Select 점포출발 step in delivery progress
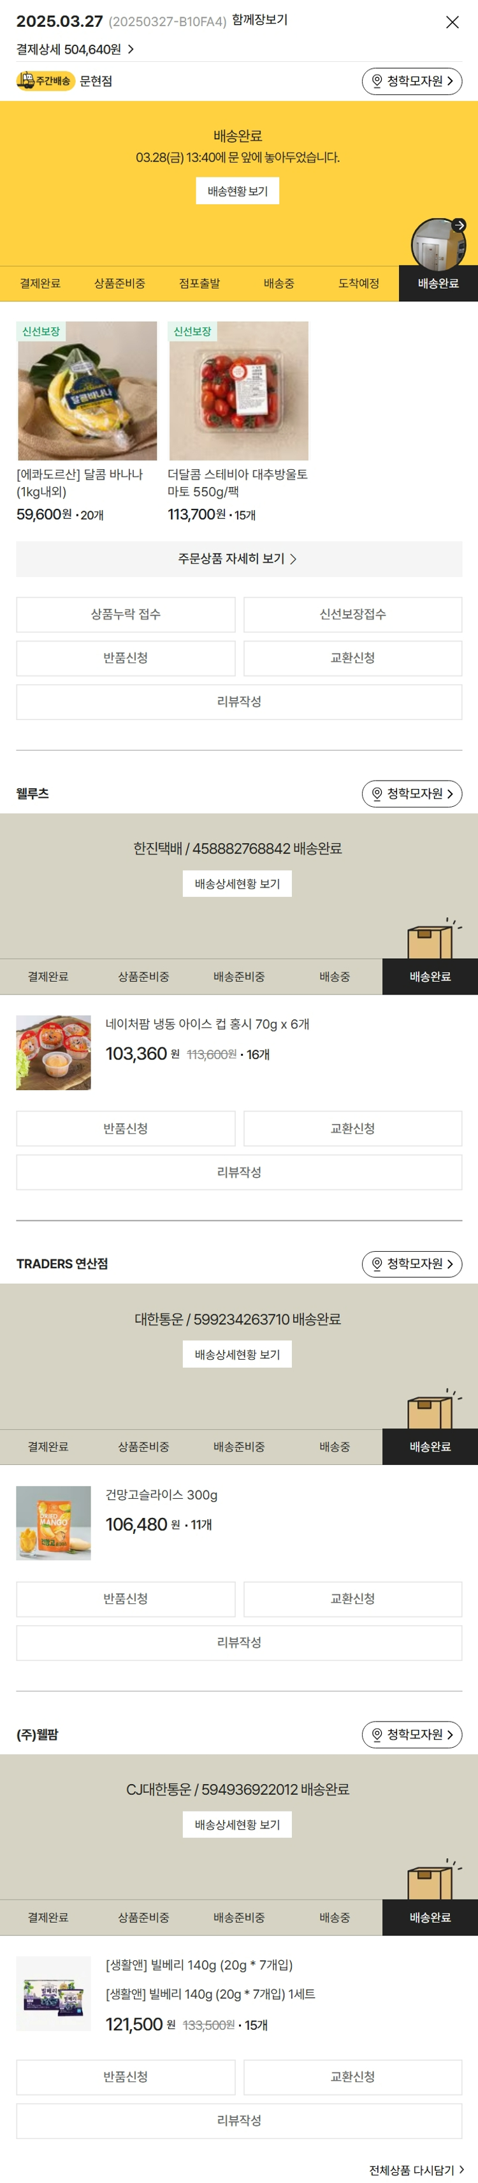Screen dimensions: 478x2183 [x=199, y=283]
